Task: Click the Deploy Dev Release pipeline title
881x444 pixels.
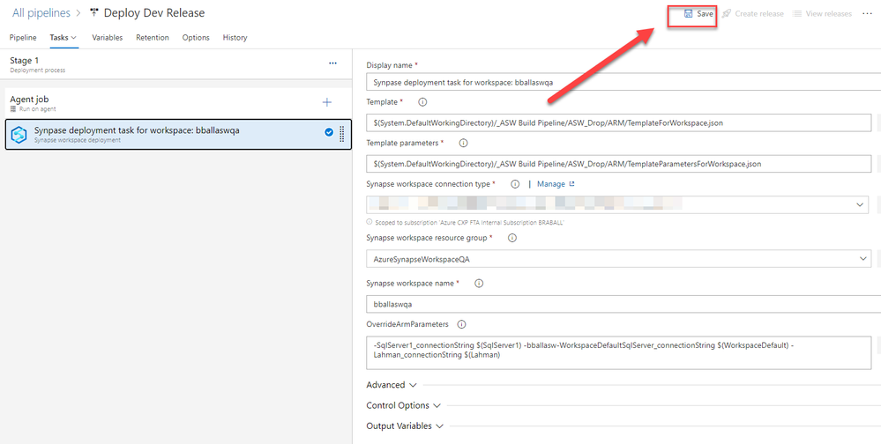Action: coord(154,13)
